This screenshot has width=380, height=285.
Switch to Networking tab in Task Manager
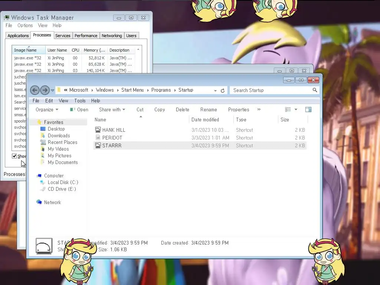click(112, 36)
